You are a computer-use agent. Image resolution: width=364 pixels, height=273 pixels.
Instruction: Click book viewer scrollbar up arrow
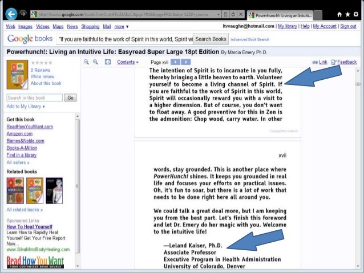(358, 71)
